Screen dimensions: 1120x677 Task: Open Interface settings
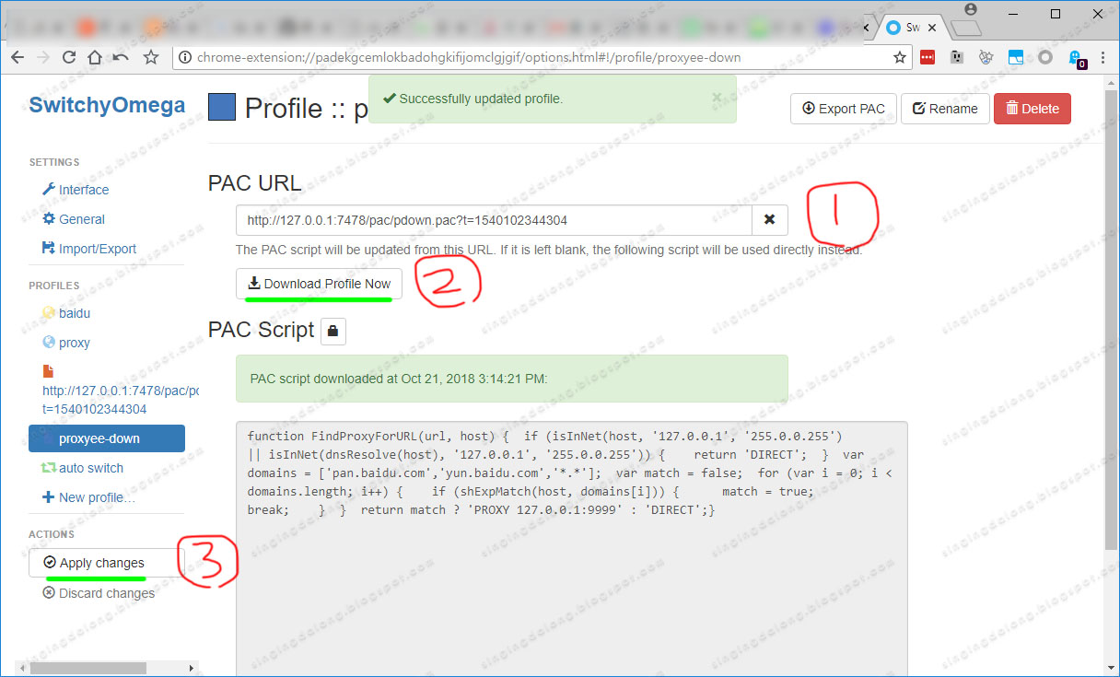pyautogui.click(x=76, y=190)
